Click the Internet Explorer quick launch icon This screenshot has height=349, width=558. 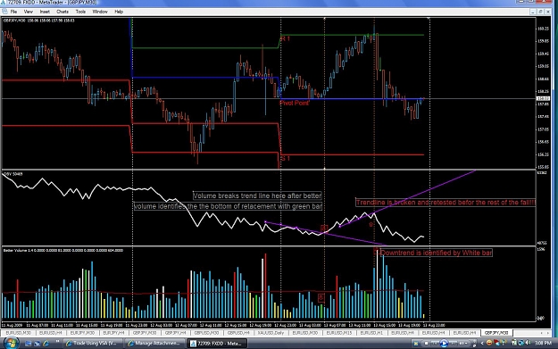pyautogui.click(x=46, y=344)
